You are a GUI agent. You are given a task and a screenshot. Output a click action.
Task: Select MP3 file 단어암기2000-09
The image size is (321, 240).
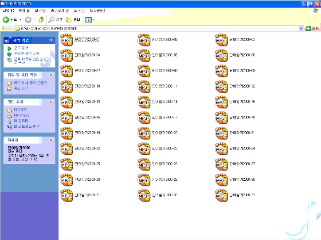point(235,71)
